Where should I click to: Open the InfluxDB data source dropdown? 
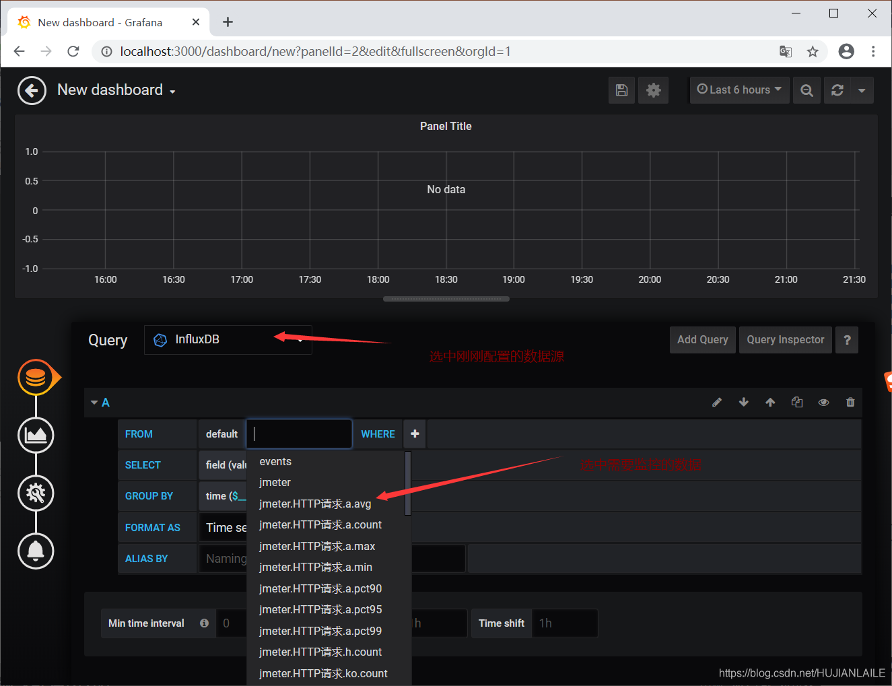pyautogui.click(x=228, y=340)
